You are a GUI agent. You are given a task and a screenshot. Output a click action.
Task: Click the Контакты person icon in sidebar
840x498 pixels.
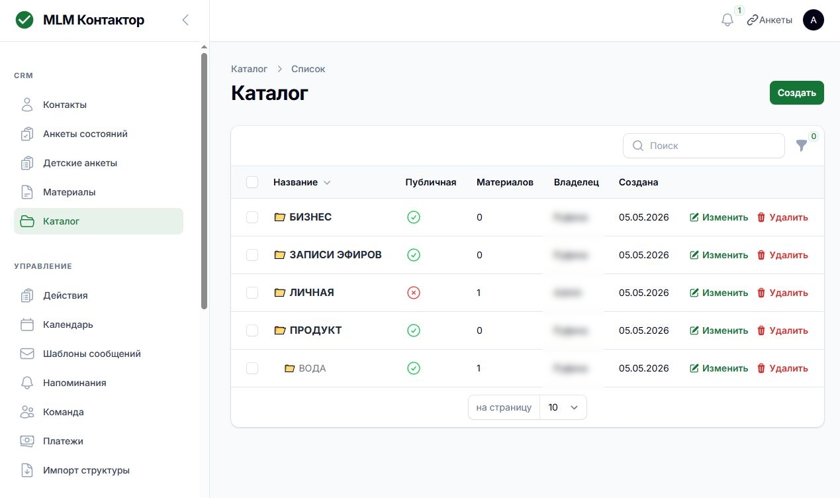(x=27, y=105)
